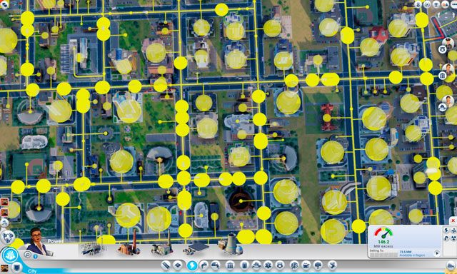Open the Parks tree menu
Screen dimensions: 457x274
(x=318, y=265)
